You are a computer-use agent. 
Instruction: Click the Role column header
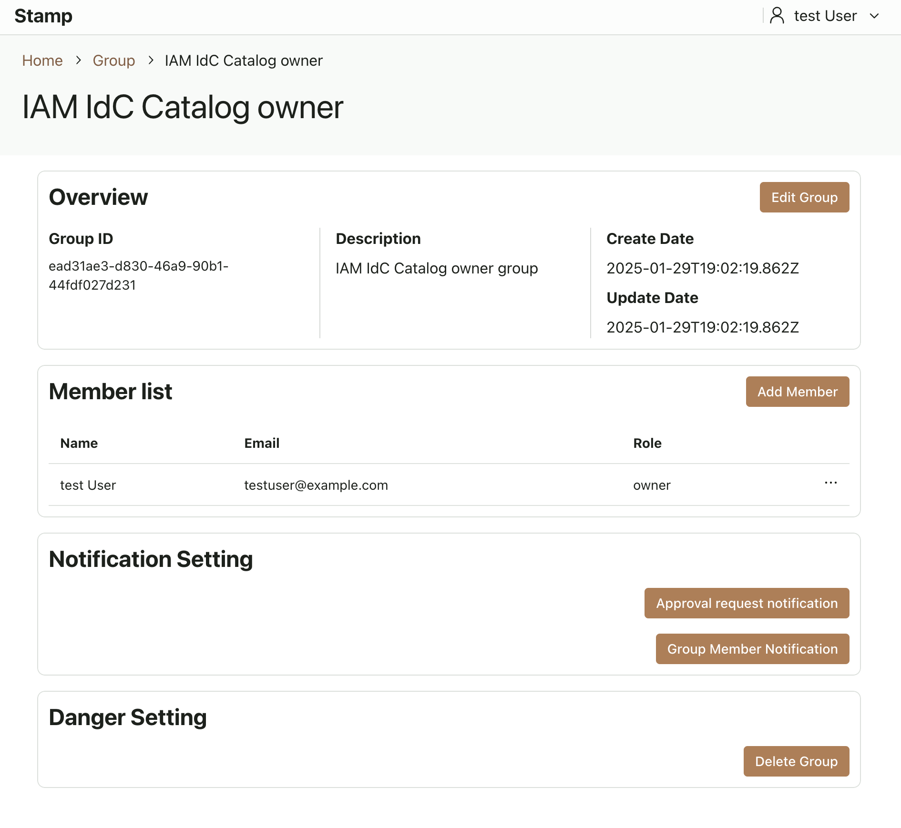647,443
